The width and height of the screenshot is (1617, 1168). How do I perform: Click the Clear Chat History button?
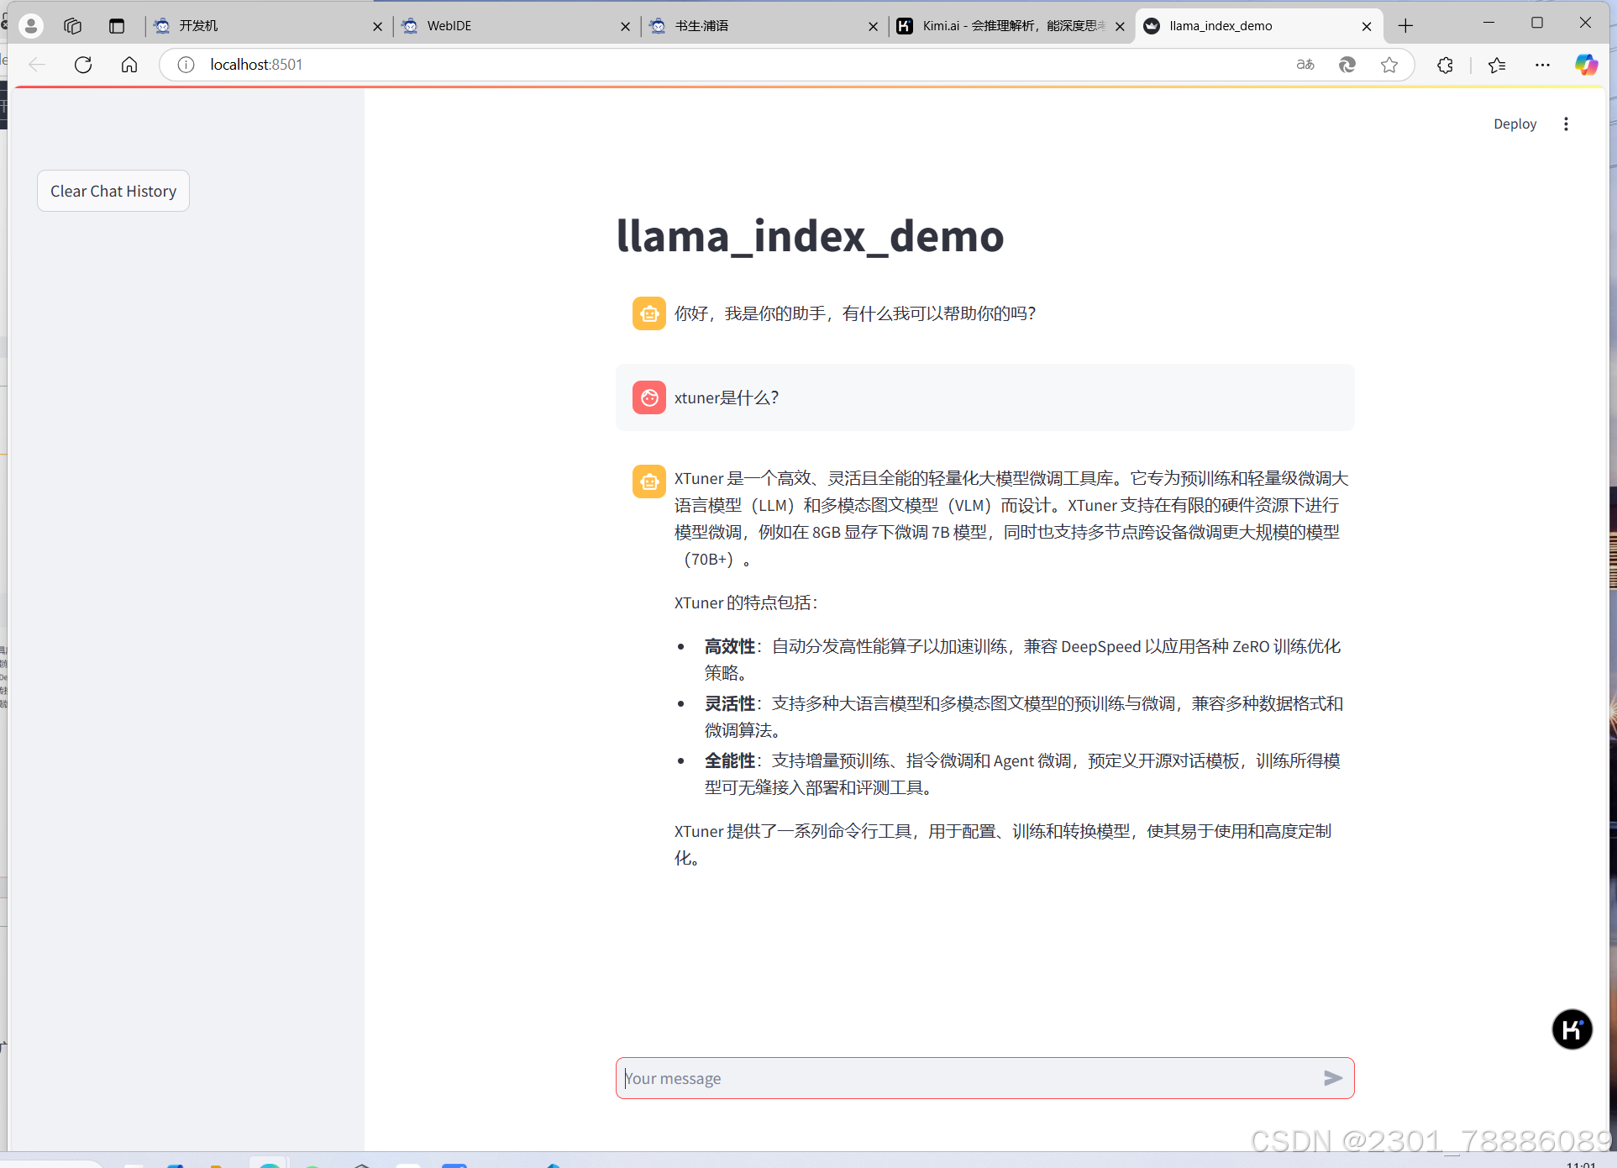click(x=113, y=191)
